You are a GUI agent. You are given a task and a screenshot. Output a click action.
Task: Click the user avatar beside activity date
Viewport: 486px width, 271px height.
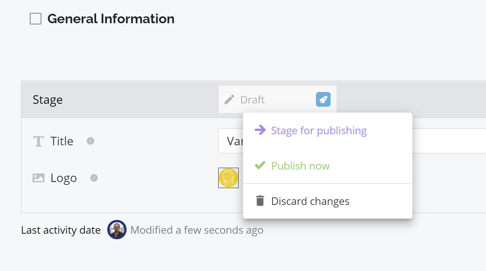point(117,230)
